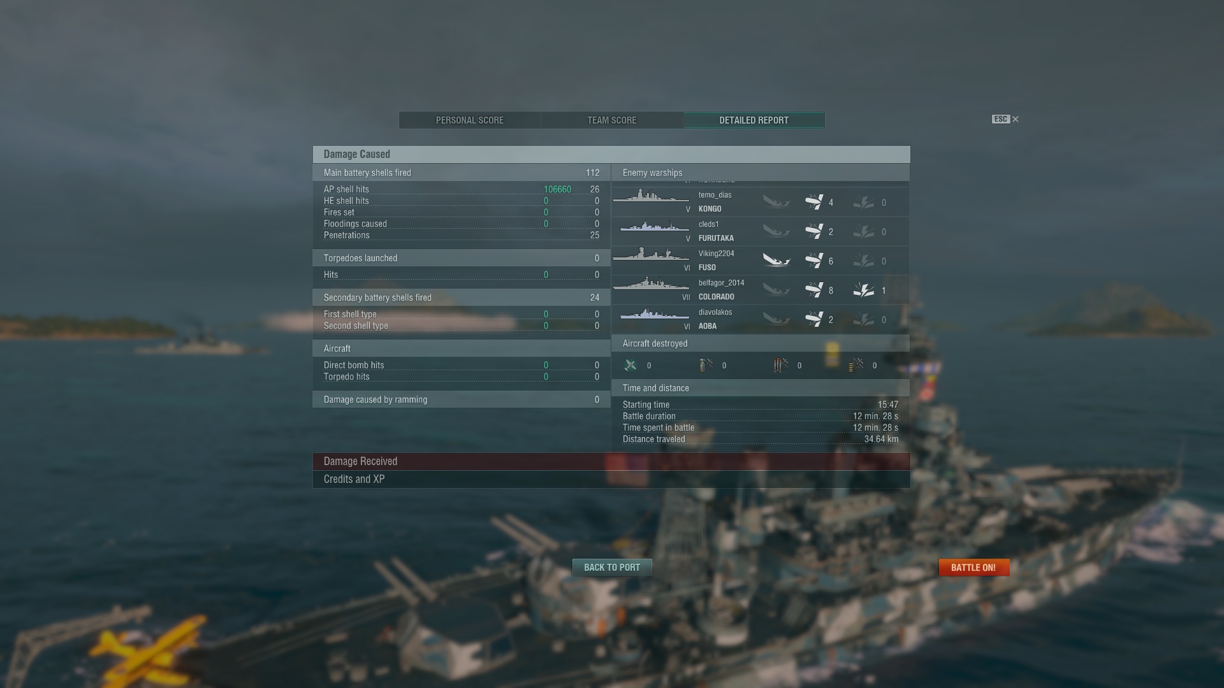Click the bomber aircraft destroyed icon
The height and width of the screenshot is (688, 1224).
click(x=706, y=365)
